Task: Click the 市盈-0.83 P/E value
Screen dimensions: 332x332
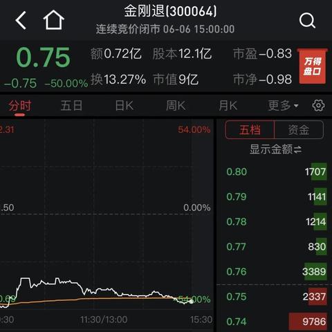Action: coord(262,54)
